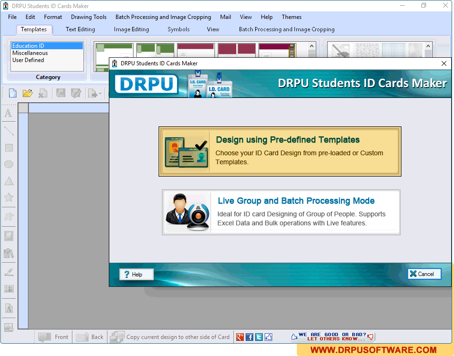Click the Front card side button

click(x=53, y=337)
